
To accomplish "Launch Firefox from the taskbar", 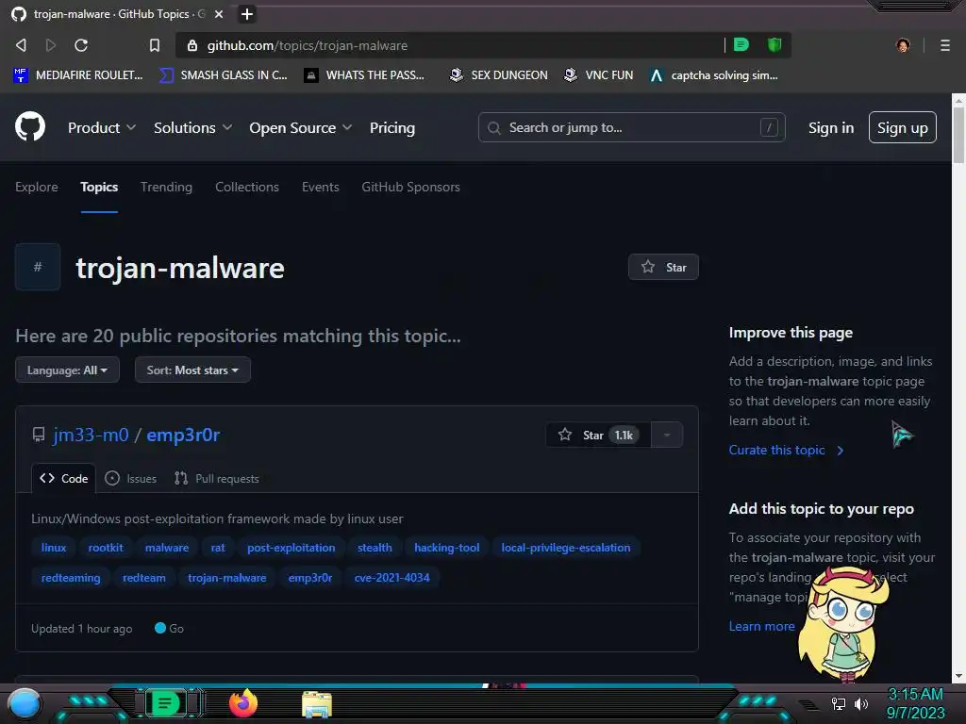I will [x=242, y=703].
